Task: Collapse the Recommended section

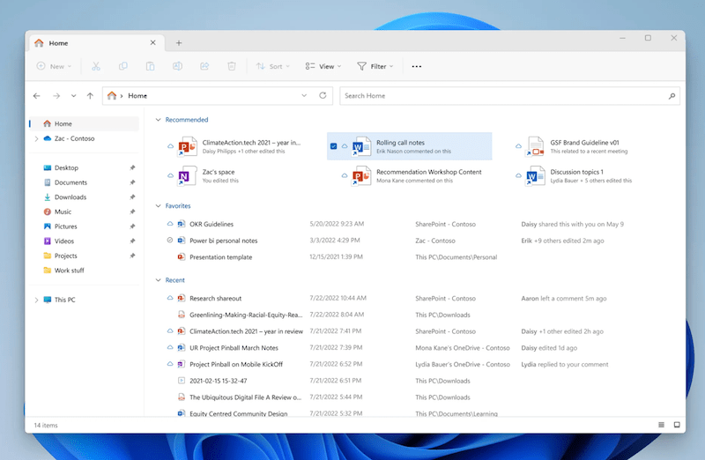Action: coord(159,120)
